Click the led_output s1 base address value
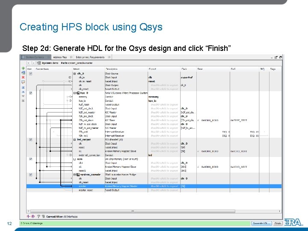308x231 pixels. coord(210,151)
